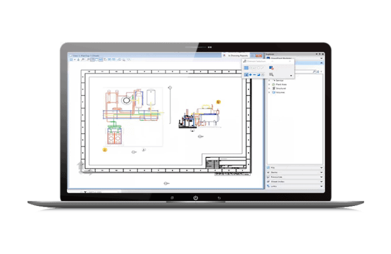Expand Element Selection extended settings arrow

coord(291,75)
